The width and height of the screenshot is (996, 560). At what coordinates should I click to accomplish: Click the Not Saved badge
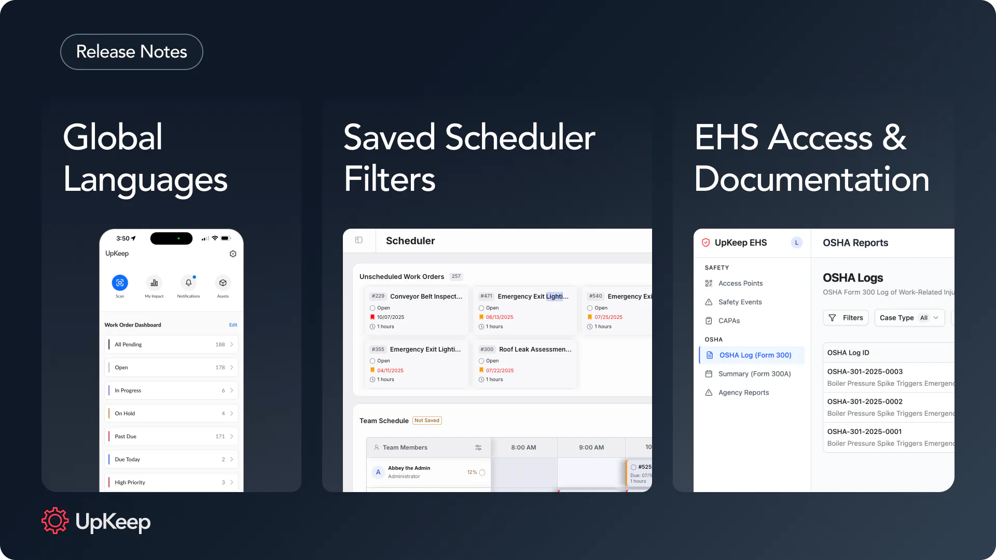coord(427,421)
